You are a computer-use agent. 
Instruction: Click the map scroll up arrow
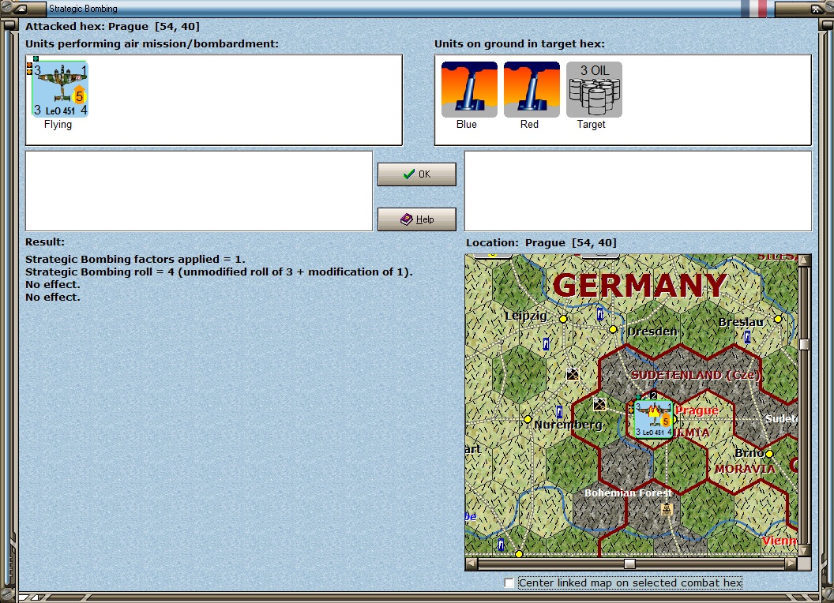point(804,260)
